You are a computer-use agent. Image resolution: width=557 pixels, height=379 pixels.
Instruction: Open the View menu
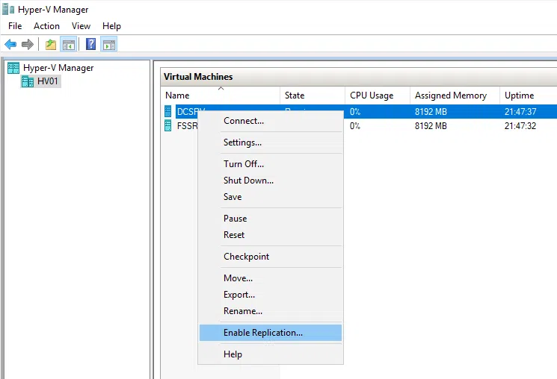81,26
